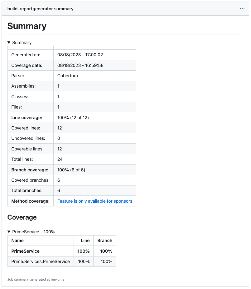Click the Method coverage row label
Viewport: 251px width, 289px height.
tap(31, 201)
